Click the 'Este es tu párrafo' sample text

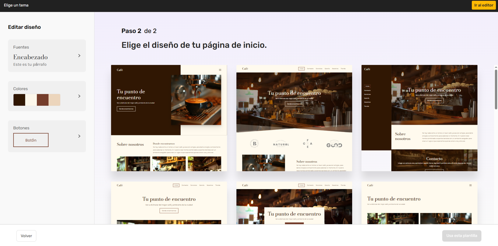(30, 65)
